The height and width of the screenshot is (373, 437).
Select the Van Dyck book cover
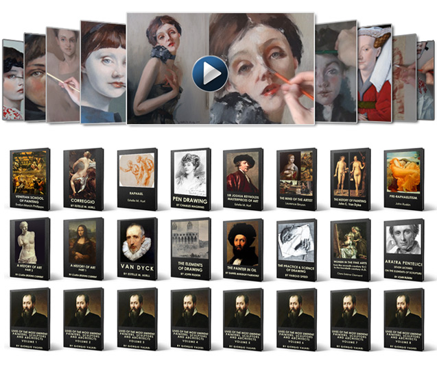(137, 249)
